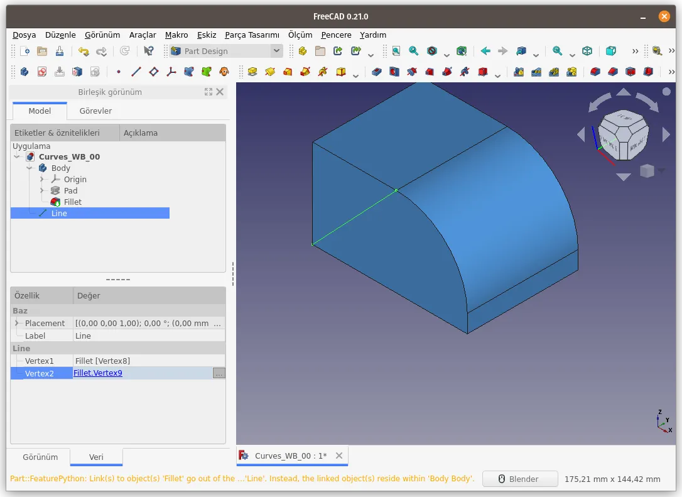Viewport: 682px width, 497px height.
Task: Open the Görünüm menu
Action: pyautogui.click(x=102, y=35)
